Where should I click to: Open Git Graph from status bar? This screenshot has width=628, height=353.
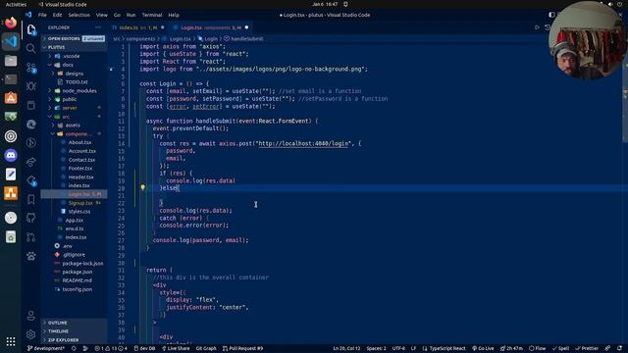[206, 349]
